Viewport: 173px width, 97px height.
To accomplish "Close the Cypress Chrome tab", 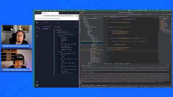I will [x=58, y=13].
